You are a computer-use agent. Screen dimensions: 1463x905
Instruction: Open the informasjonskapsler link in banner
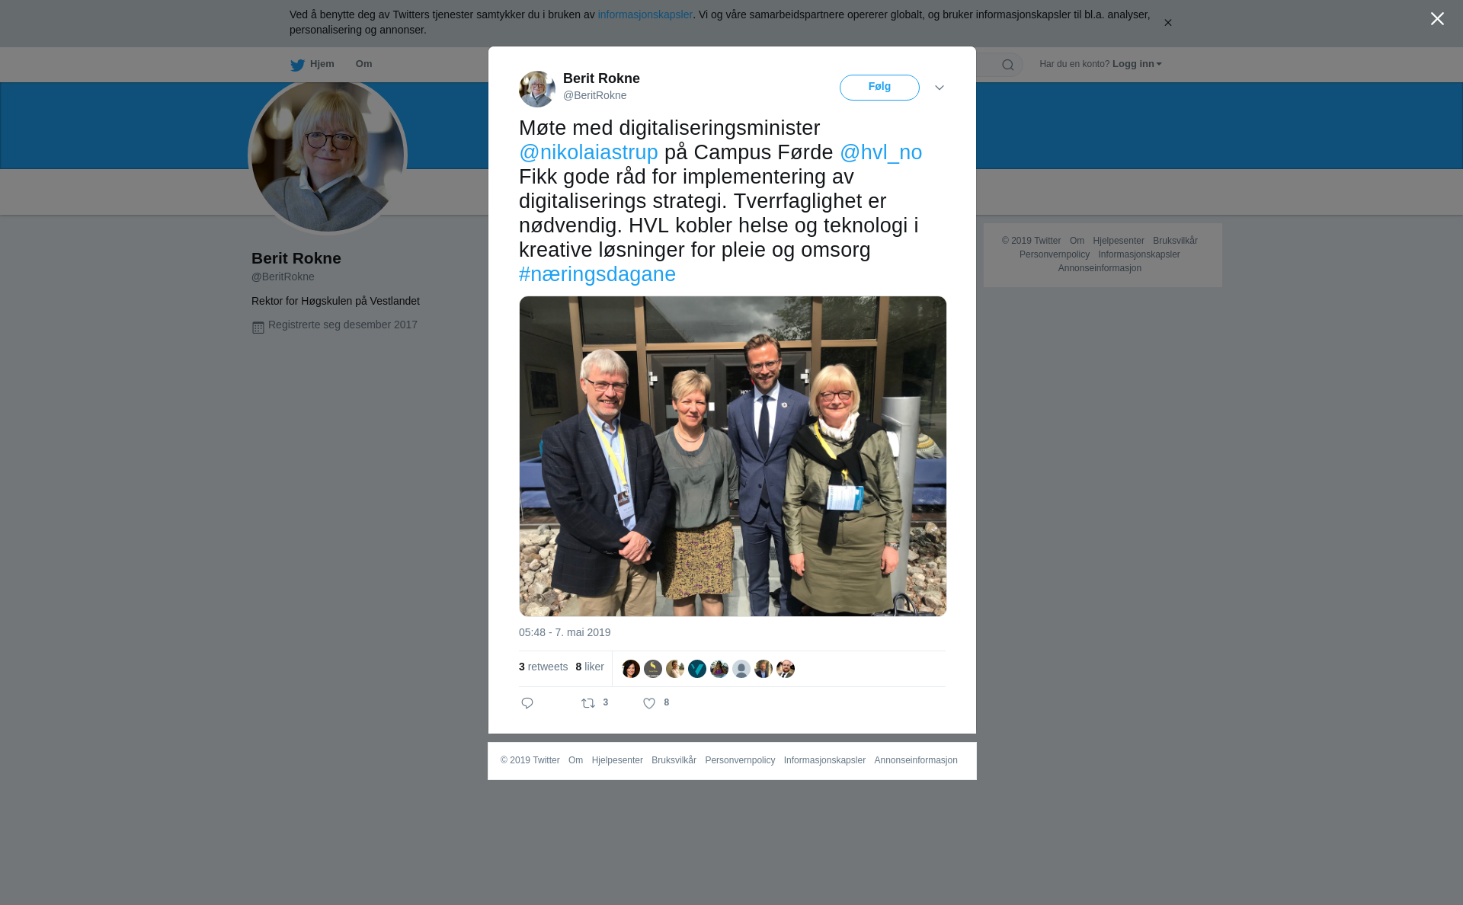pyautogui.click(x=645, y=14)
